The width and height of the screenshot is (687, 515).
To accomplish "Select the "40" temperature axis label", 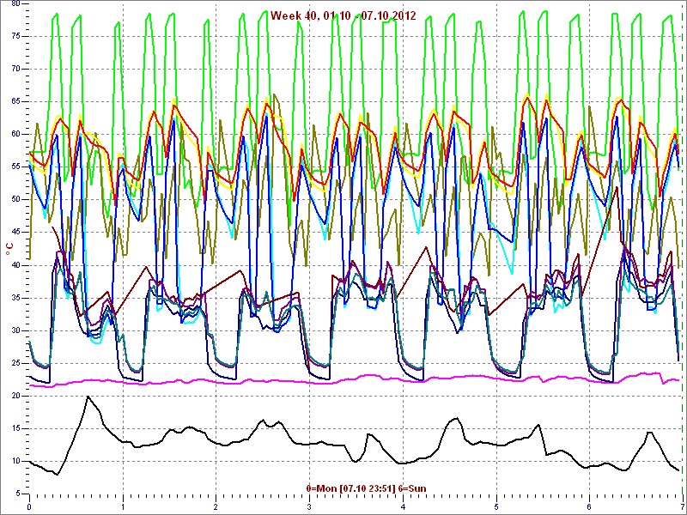I will point(15,265).
